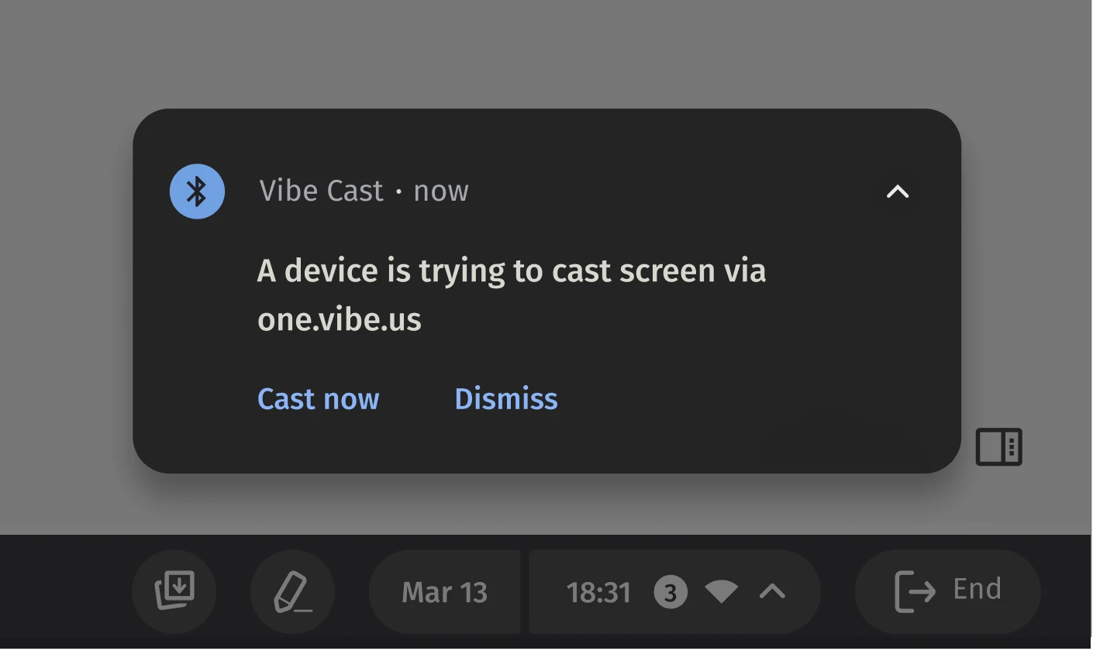This screenshot has width=1093, height=651.
Task: Open the Mar 13 date panel
Action: click(444, 592)
